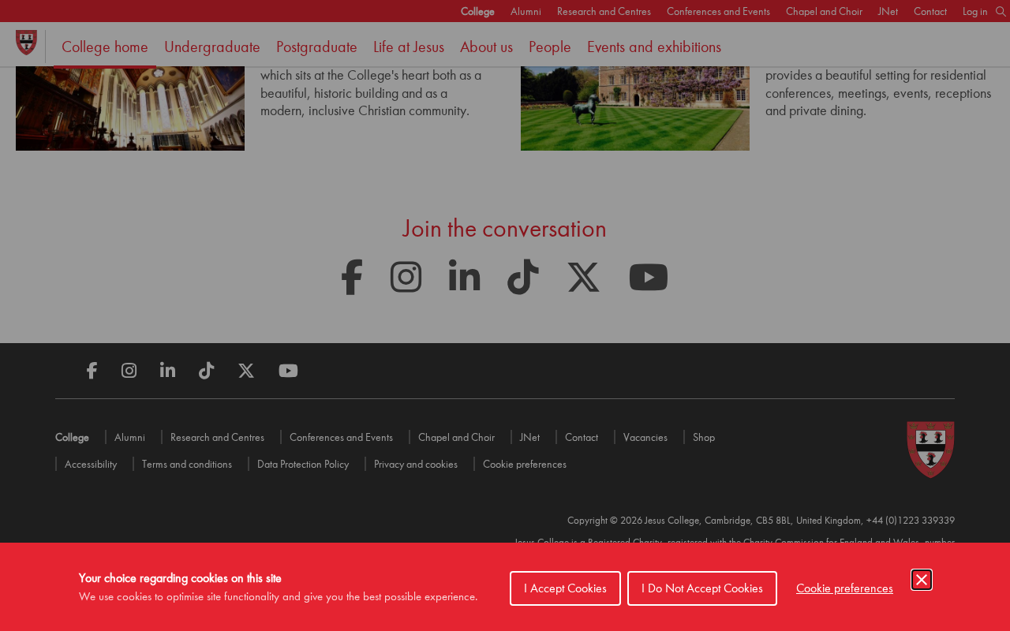
Task: Open the large X icon under Join the conversation
Action: 584,278
